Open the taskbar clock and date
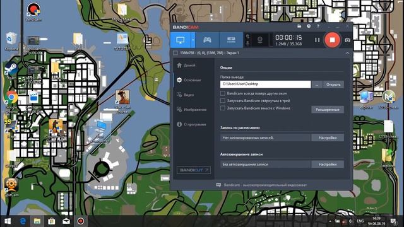Viewport: 404px width, 227px height. click(x=377, y=221)
